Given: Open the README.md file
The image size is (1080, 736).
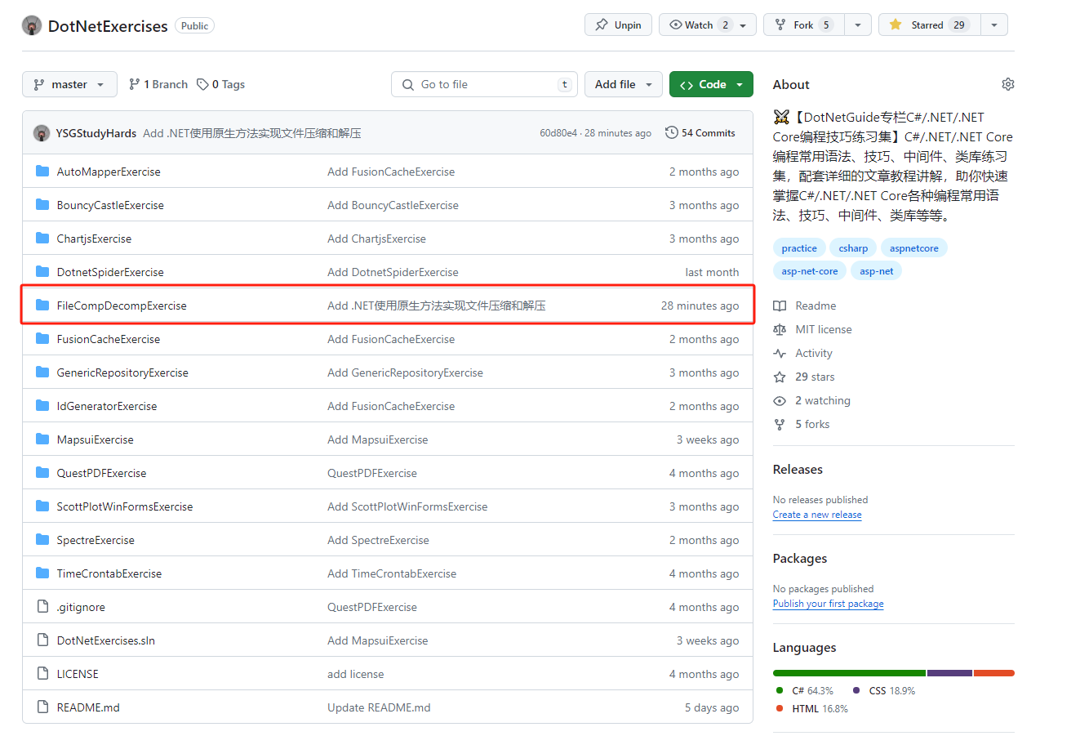Looking at the screenshot, I should (88, 707).
